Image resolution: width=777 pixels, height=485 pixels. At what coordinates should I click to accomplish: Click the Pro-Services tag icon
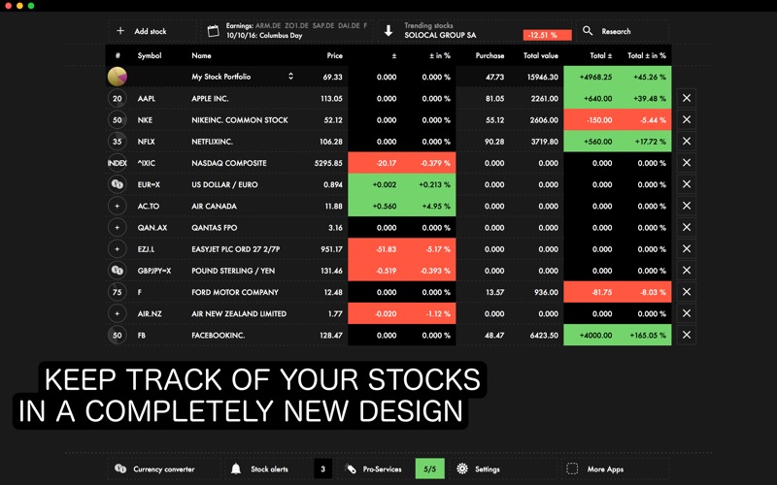tap(351, 469)
